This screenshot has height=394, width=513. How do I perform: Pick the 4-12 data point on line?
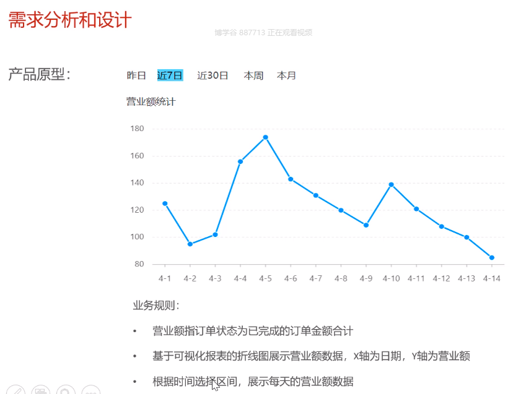[x=442, y=226]
